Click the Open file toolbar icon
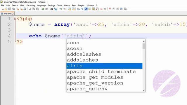Image resolution: width=187 pixels, height=105 pixels. (6, 9)
